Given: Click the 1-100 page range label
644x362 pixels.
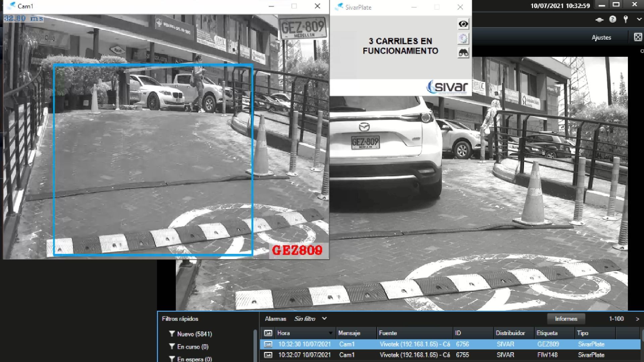Looking at the screenshot, I should coord(616,319).
